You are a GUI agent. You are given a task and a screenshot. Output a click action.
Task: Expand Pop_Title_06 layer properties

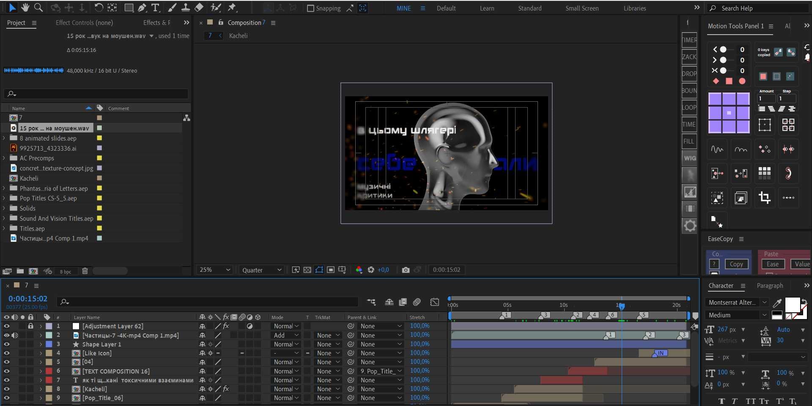[x=41, y=398]
